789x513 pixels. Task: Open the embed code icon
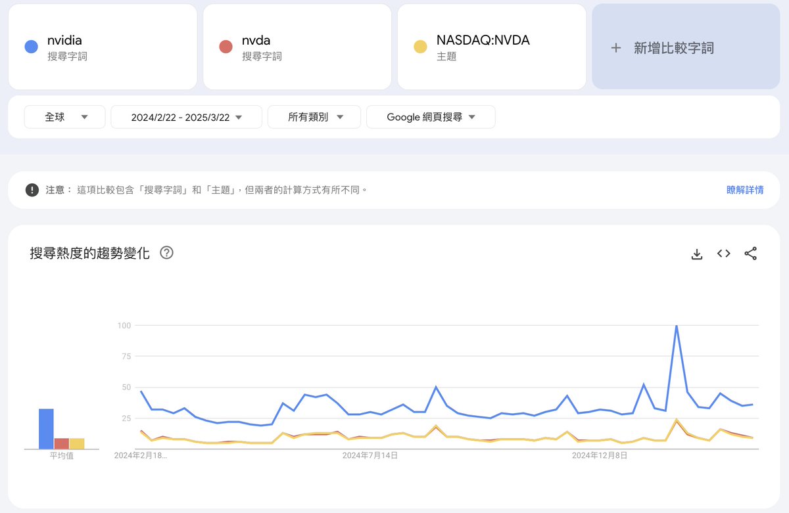click(x=724, y=253)
